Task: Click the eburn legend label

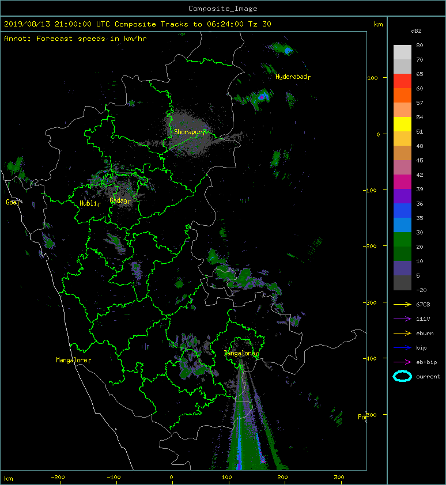Action: point(425,334)
